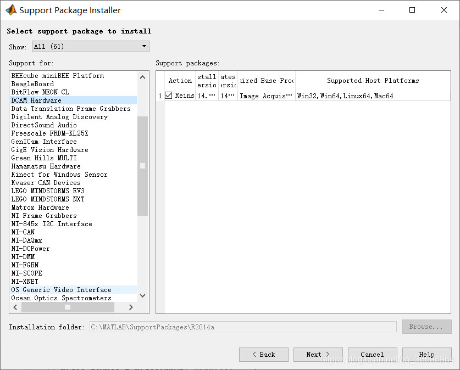Close the Support Package Installer window
Image resolution: width=460 pixels, height=370 pixels.
[x=444, y=10]
